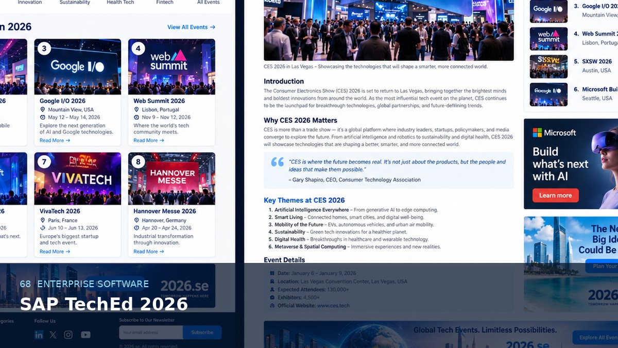This screenshot has width=618, height=348.
Task: Click the View All Events link
Action: 191,27
